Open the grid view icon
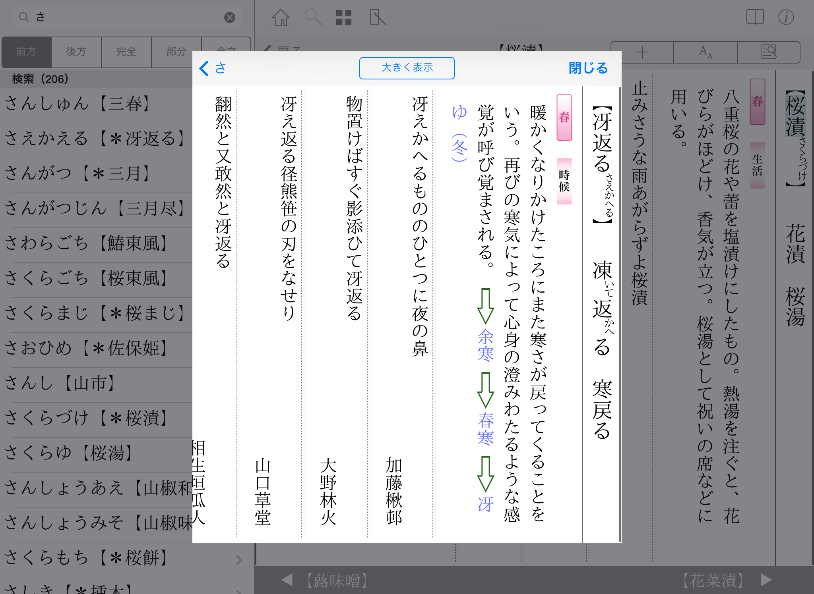 [x=344, y=17]
